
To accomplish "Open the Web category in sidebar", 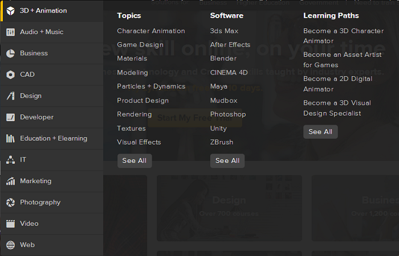I will point(27,245).
